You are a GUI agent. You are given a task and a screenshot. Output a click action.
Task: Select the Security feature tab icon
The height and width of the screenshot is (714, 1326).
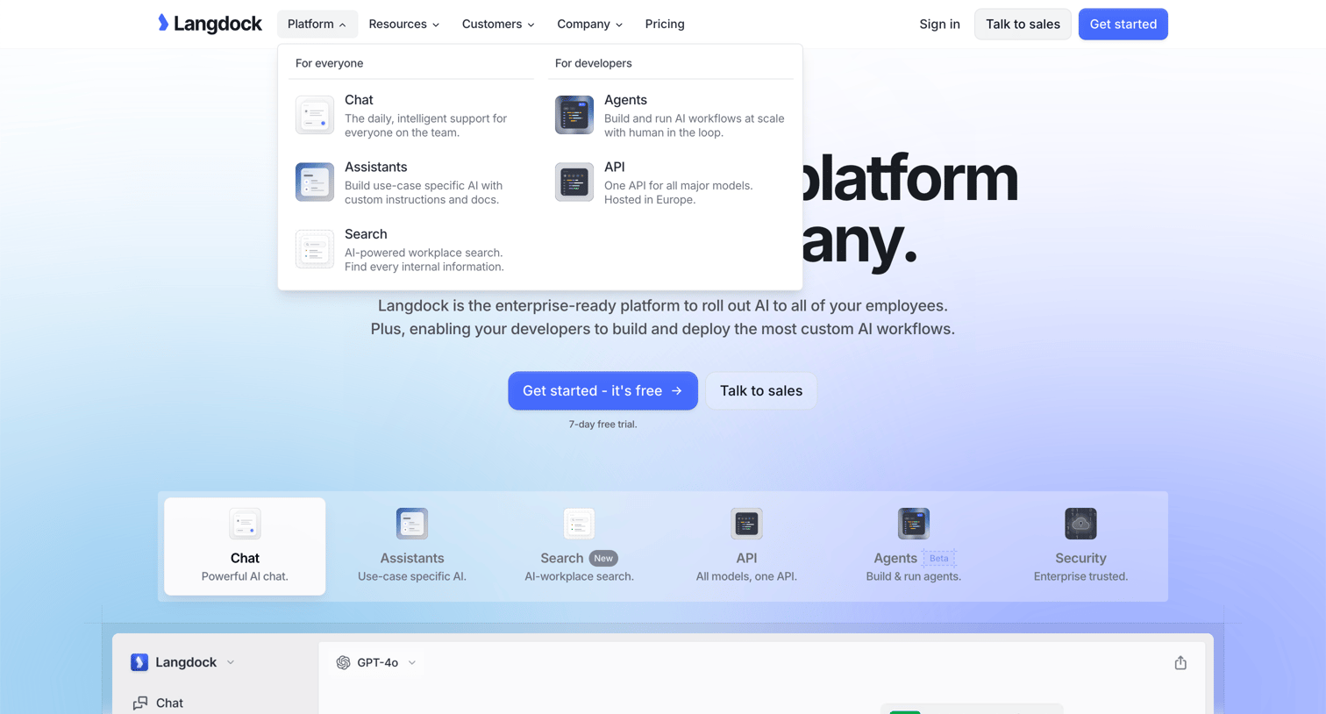pyautogui.click(x=1080, y=524)
